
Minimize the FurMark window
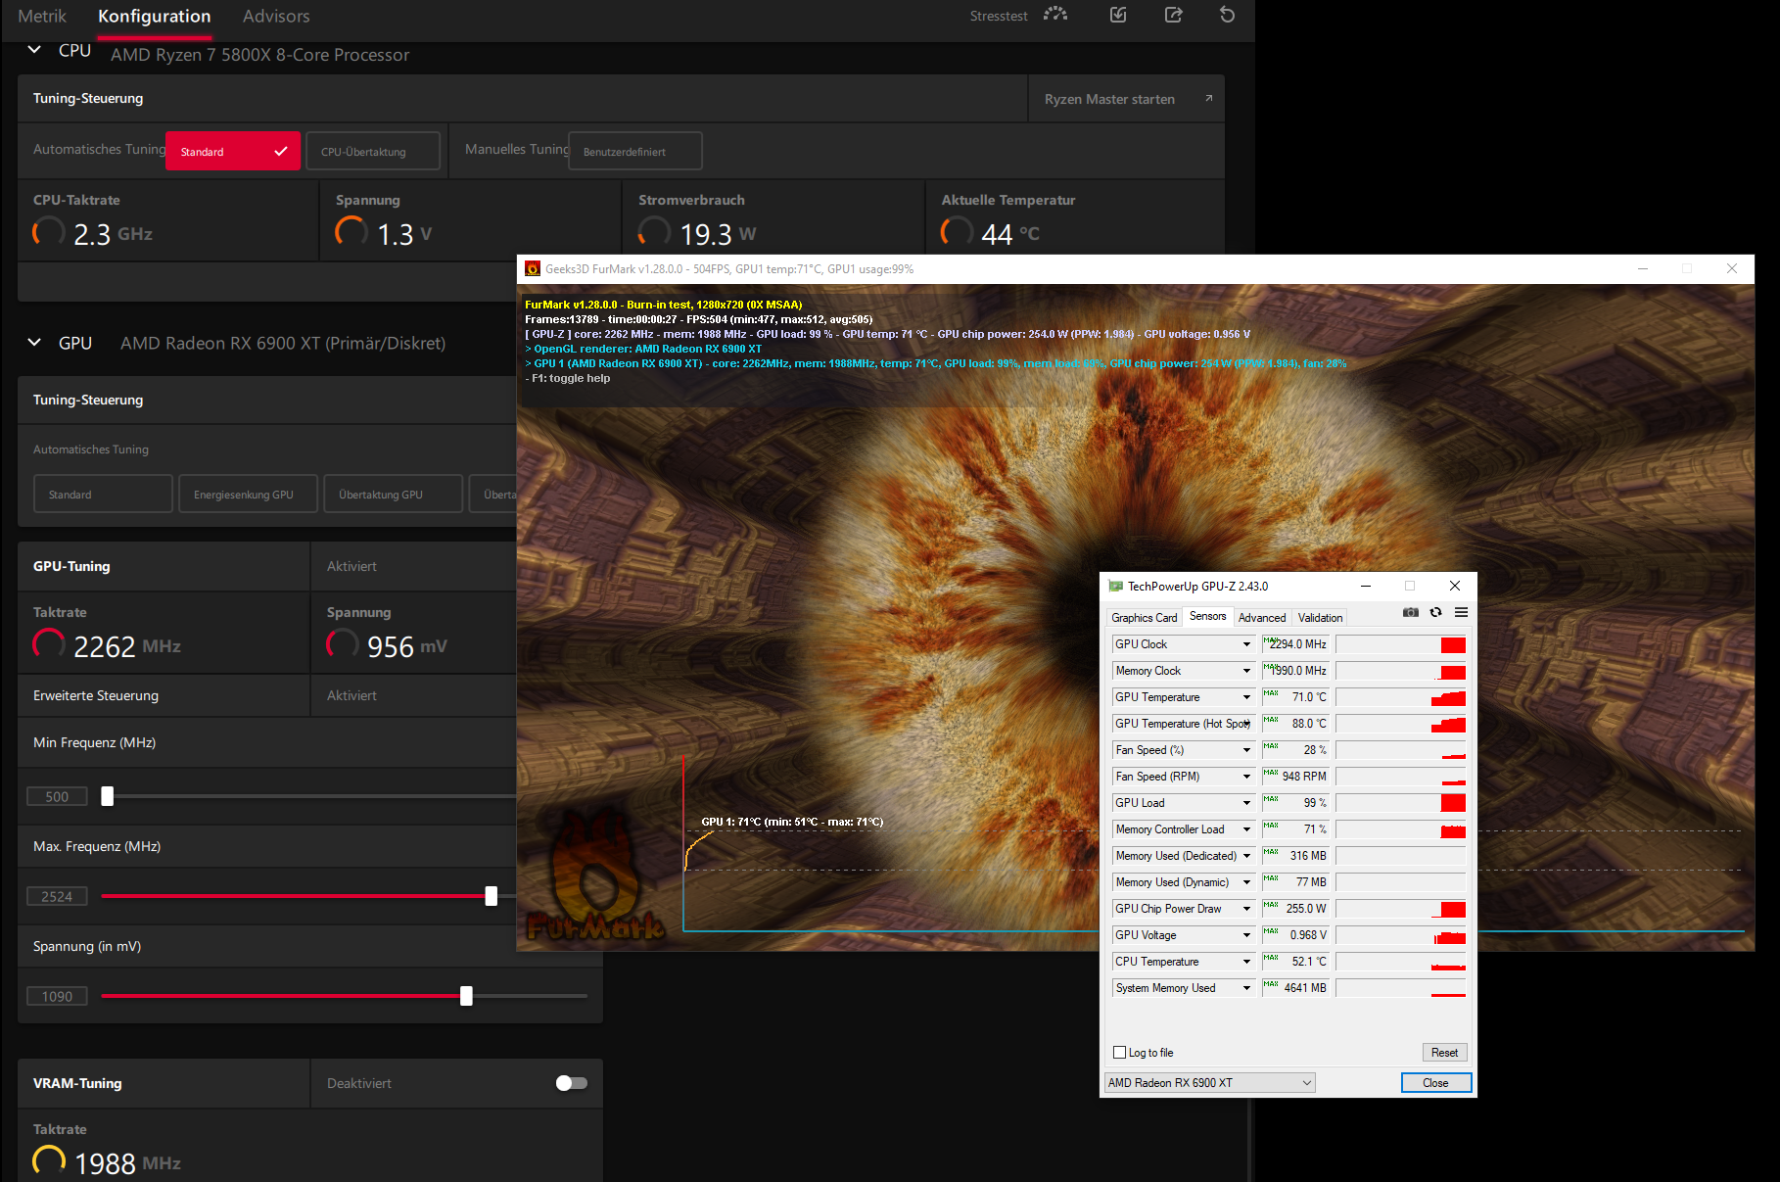1643,268
